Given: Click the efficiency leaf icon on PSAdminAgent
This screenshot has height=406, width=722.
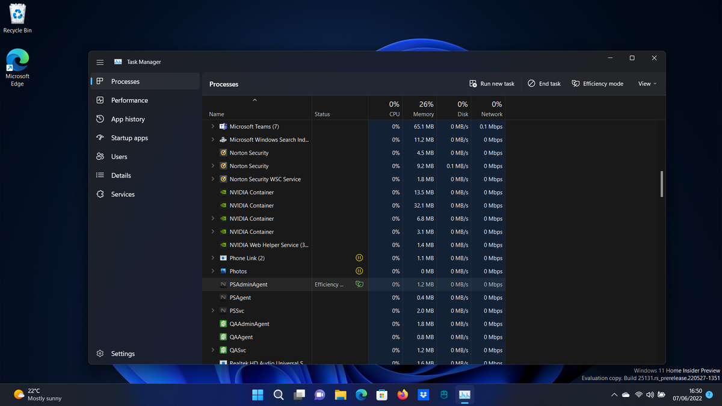Looking at the screenshot, I should click(x=359, y=284).
